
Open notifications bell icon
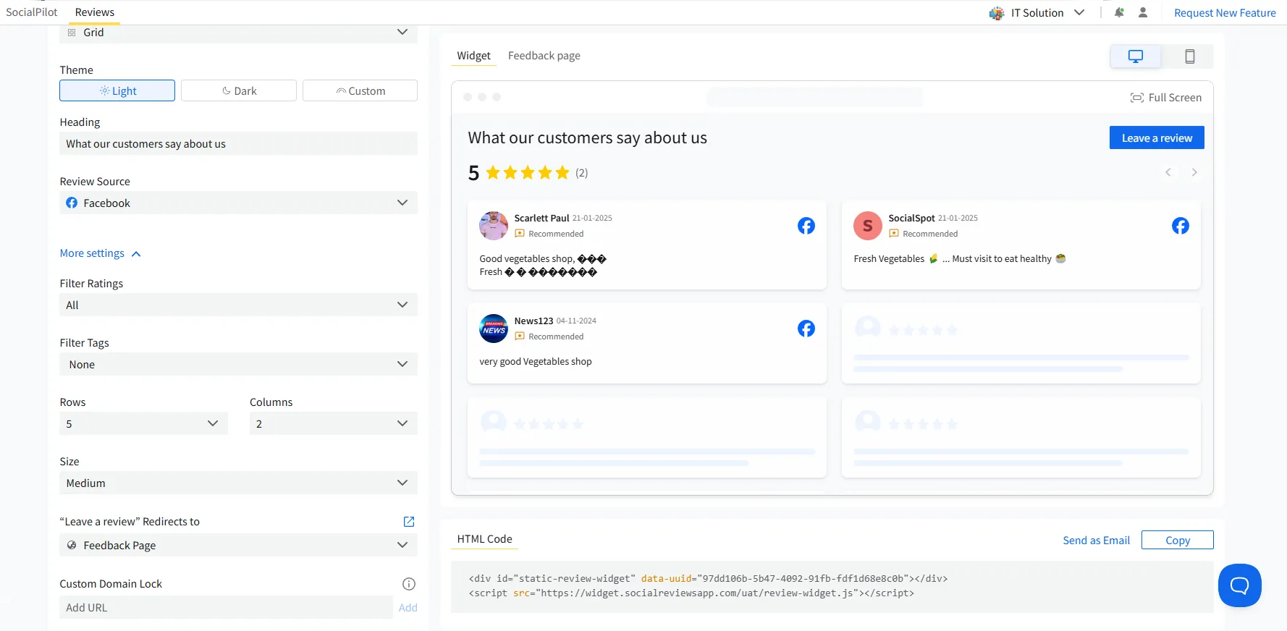pyautogui.click(x=1119, y=12)
